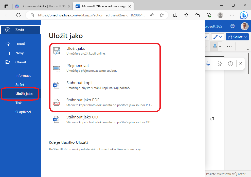
Task: Open the account profile picture
Action: click(x=244, y=26)
